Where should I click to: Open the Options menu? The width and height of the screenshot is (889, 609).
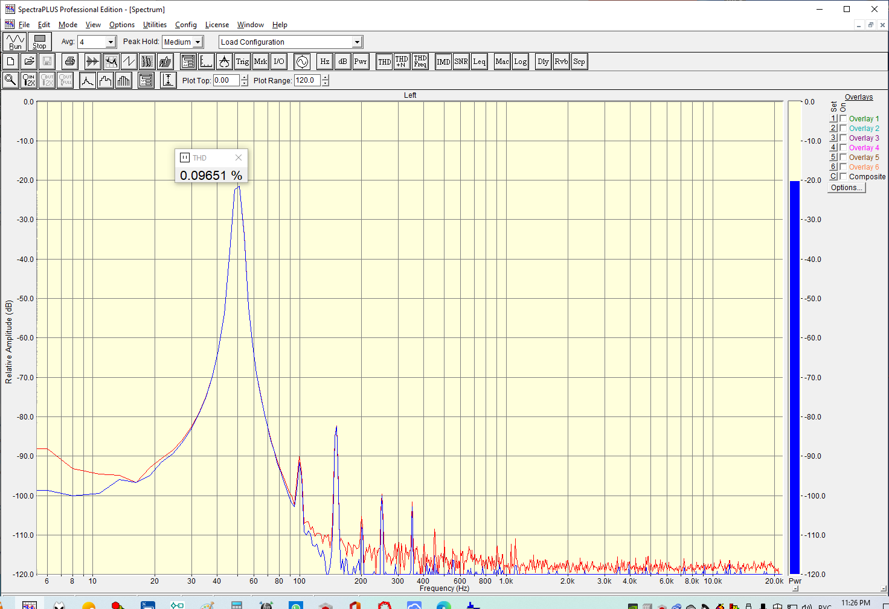click(122, 25)
